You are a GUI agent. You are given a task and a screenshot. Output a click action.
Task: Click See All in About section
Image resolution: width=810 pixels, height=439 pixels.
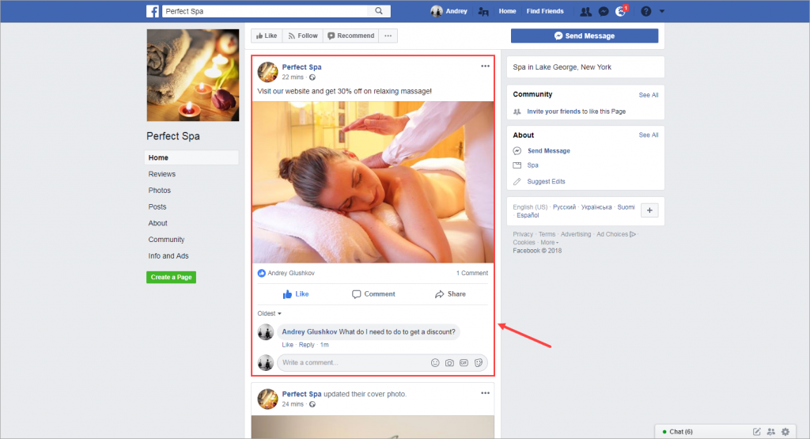(x=649, y=134)
